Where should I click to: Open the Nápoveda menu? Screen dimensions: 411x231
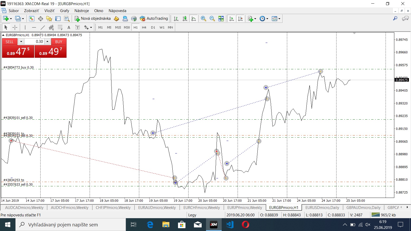pos(117,11)
